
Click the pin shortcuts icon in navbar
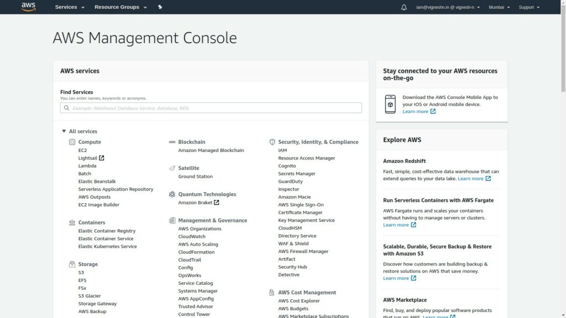tap(160, 7)
